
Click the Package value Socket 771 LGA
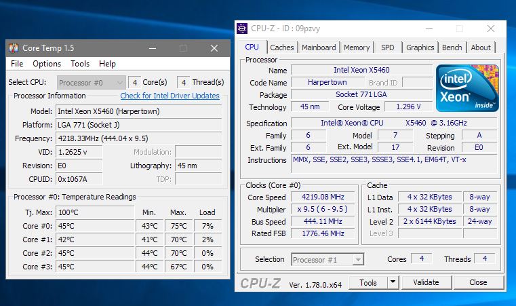click(x=361, y=94)
